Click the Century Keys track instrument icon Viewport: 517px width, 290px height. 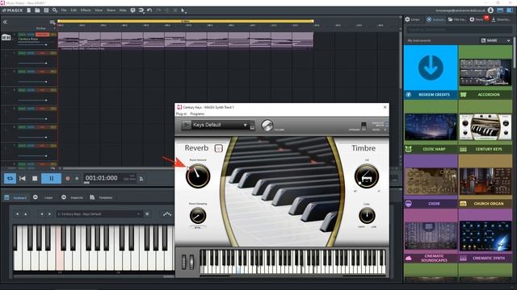6,37
